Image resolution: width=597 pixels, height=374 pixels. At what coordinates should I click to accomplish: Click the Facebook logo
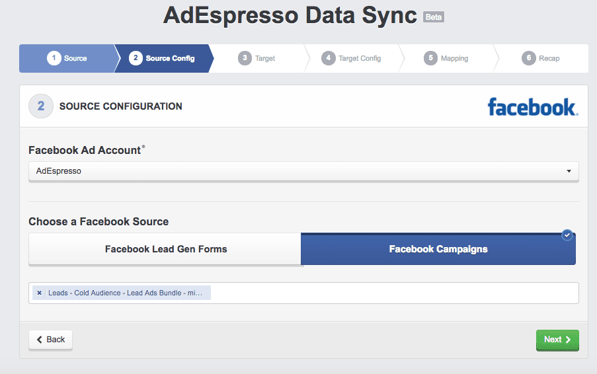(x=532, y=107)
